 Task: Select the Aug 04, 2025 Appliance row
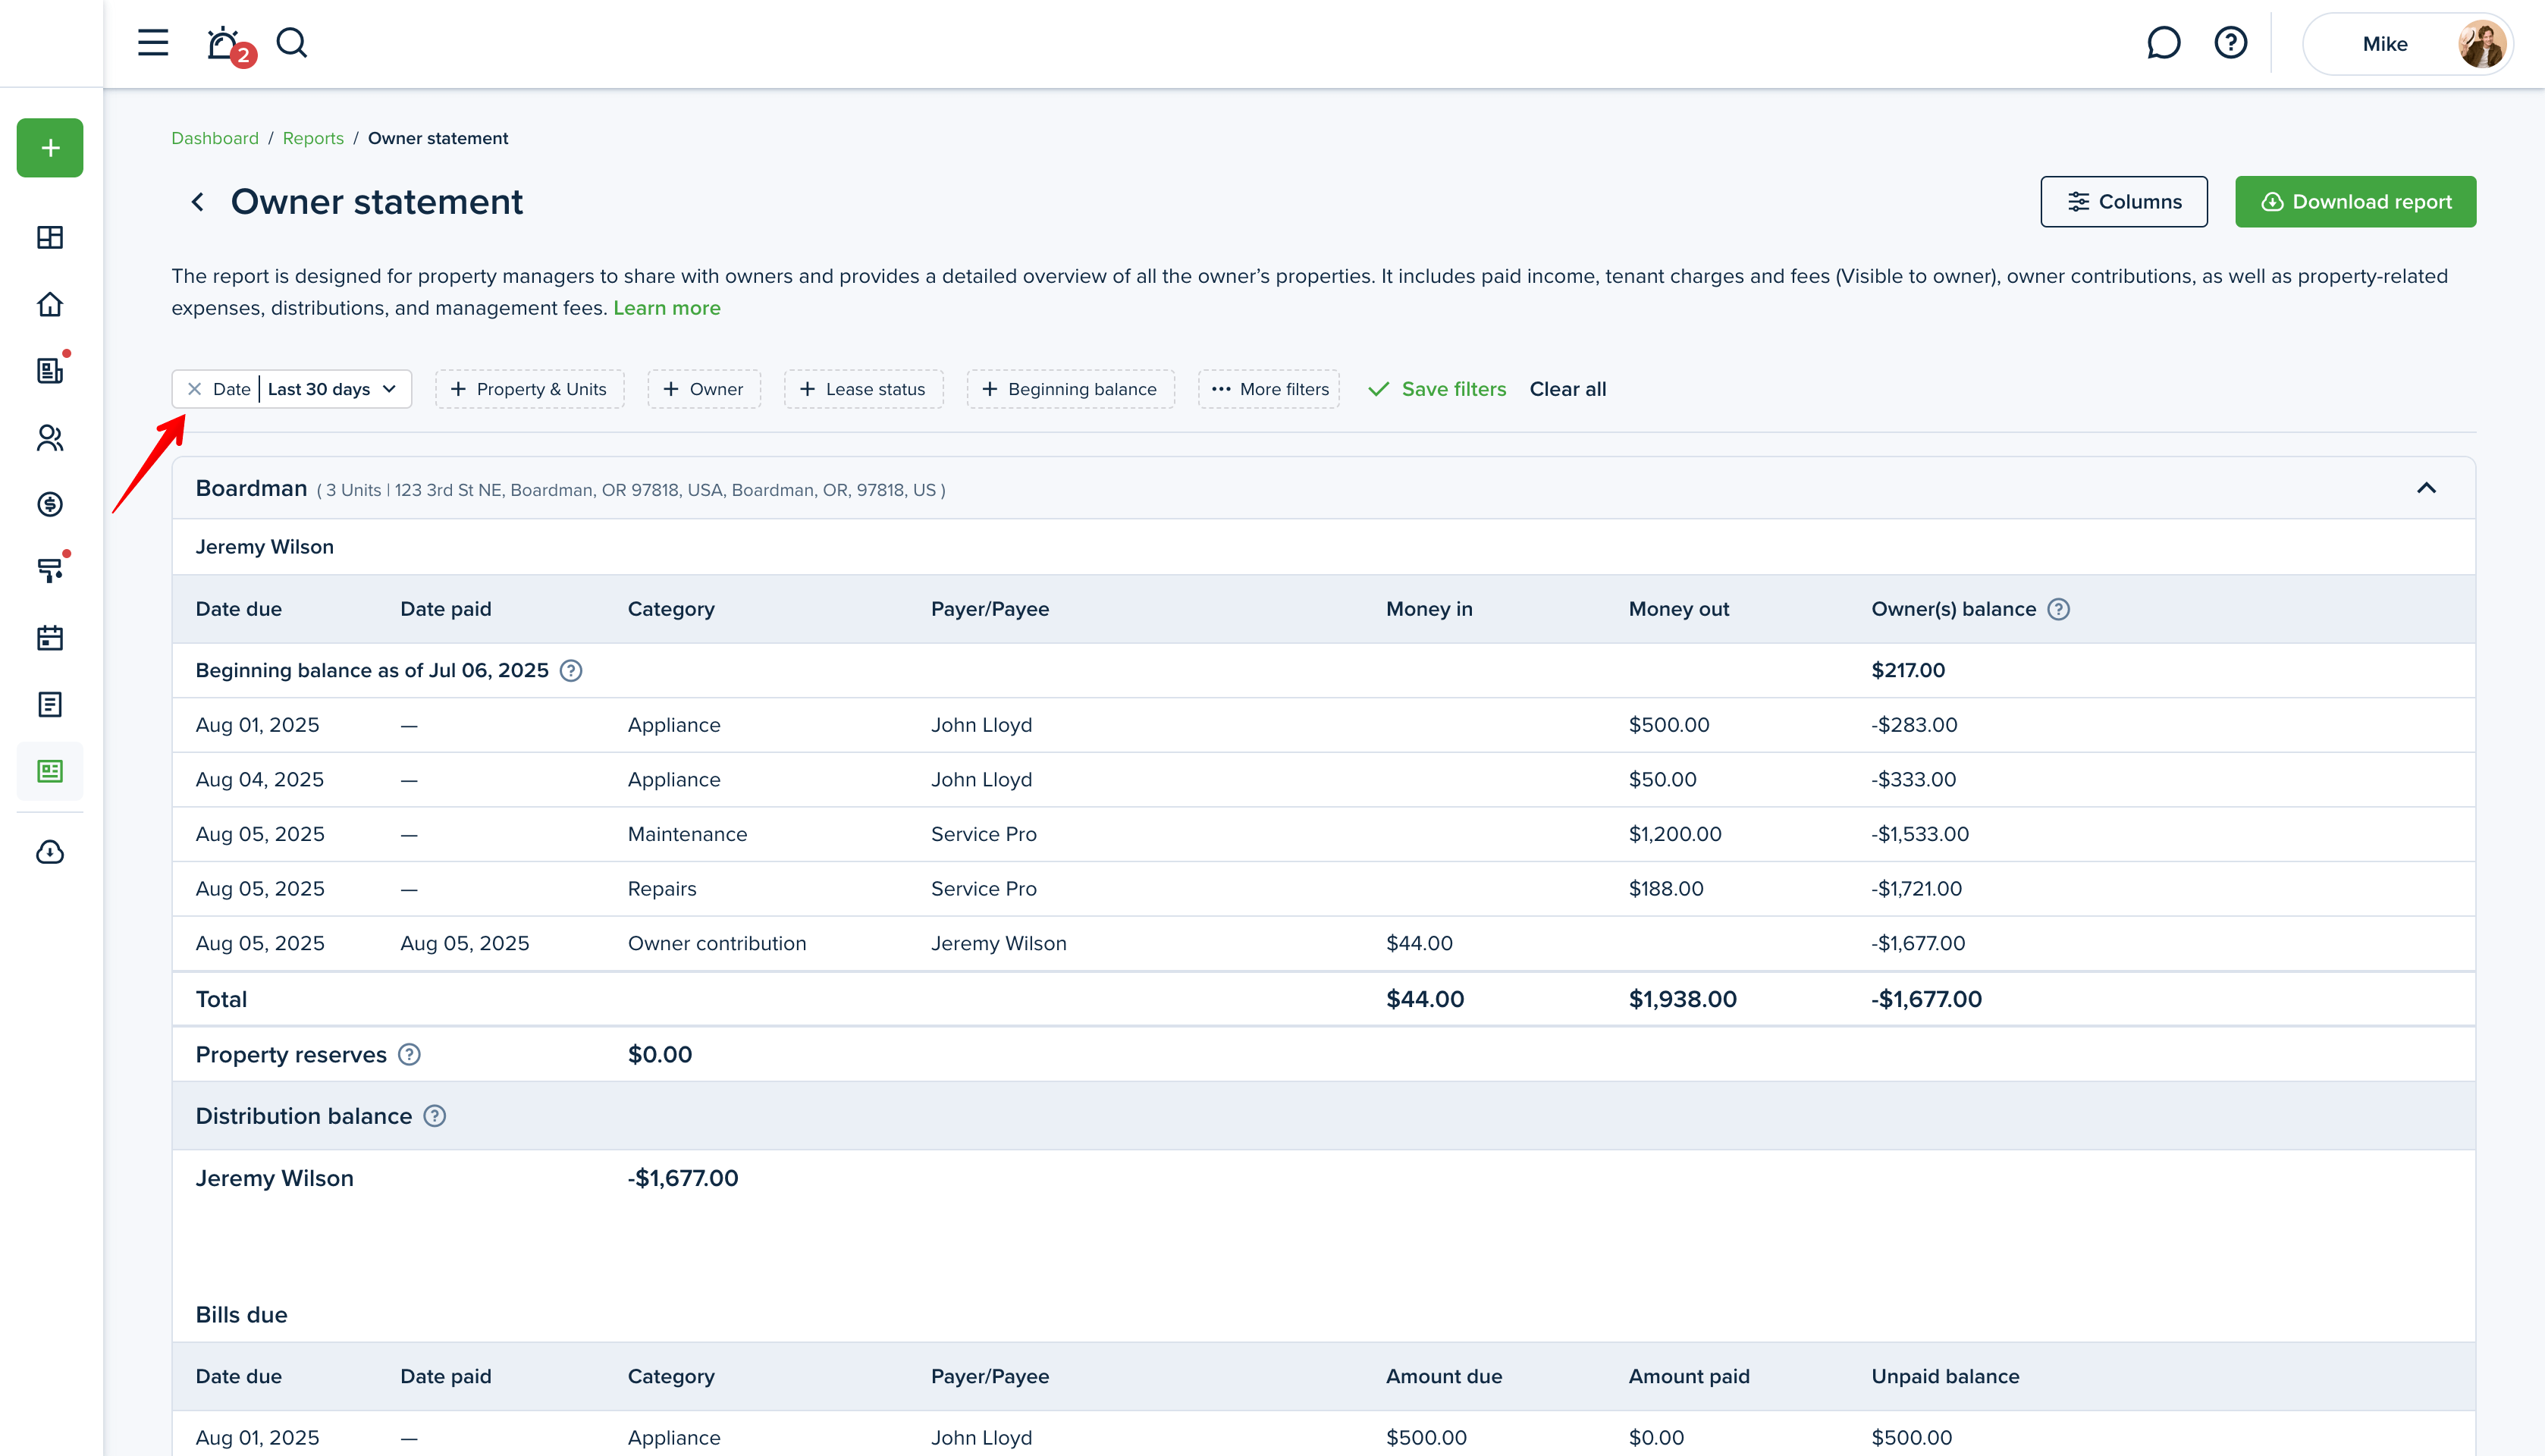click(1323, 780)
